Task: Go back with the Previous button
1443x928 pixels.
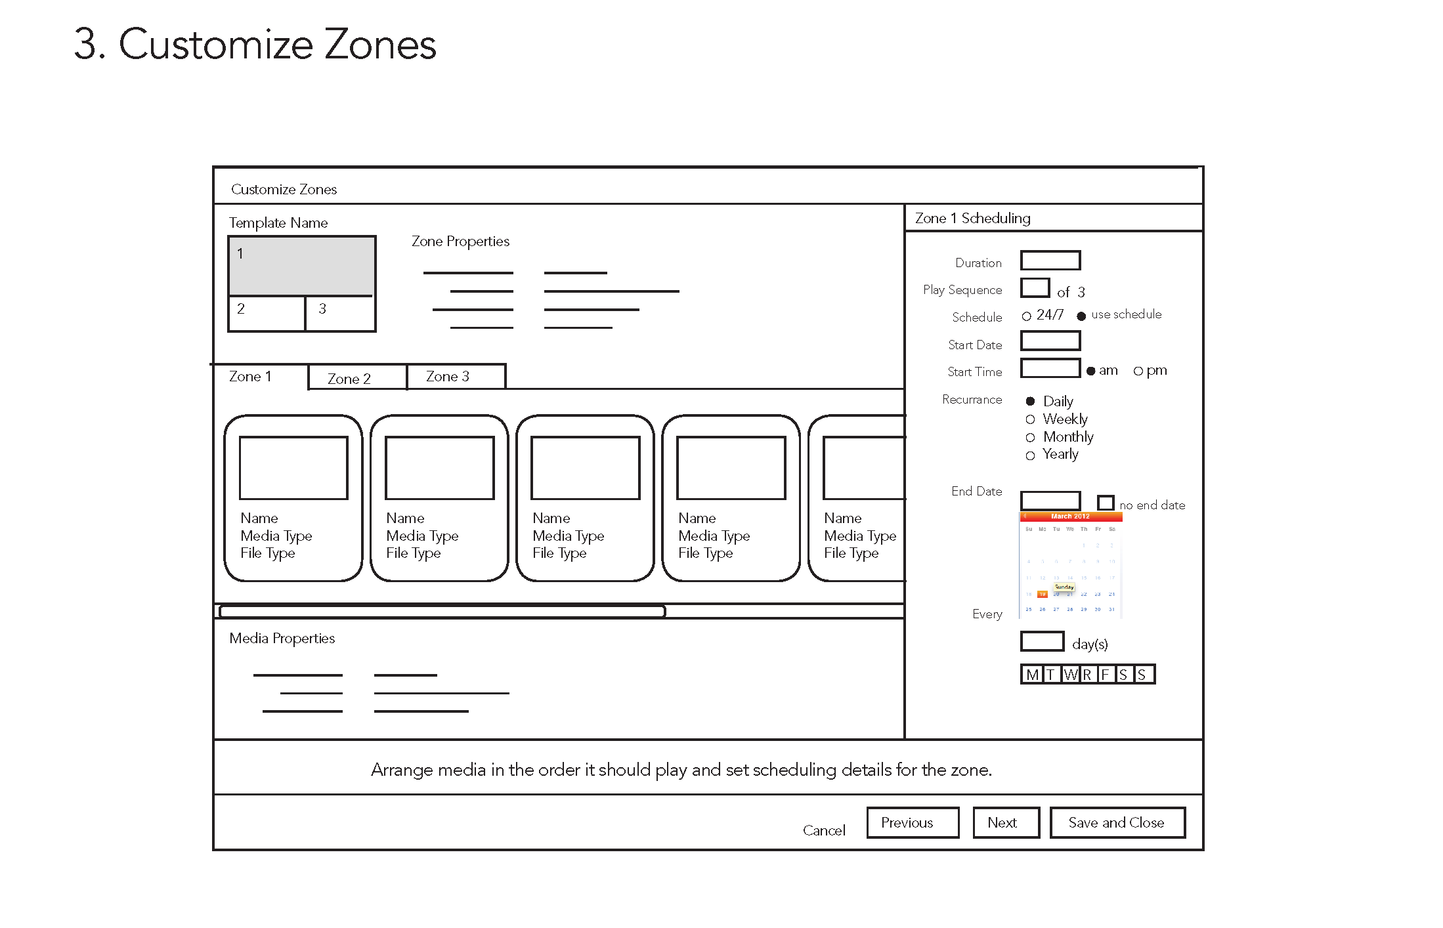Action: click(x=913, y=822)
